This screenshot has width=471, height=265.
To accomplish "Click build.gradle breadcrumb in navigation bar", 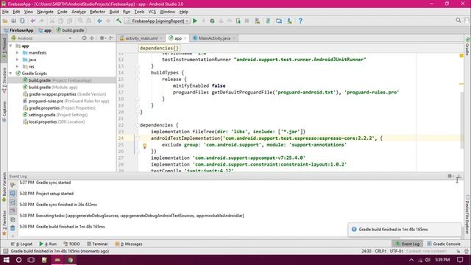I will (x=71, y=30).
